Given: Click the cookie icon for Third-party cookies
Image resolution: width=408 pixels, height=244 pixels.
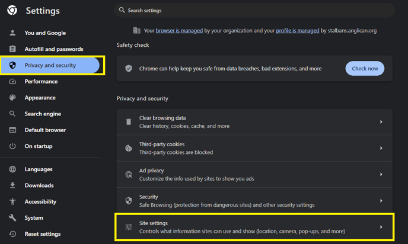Looking at the screenshot, I should [129, 148].
